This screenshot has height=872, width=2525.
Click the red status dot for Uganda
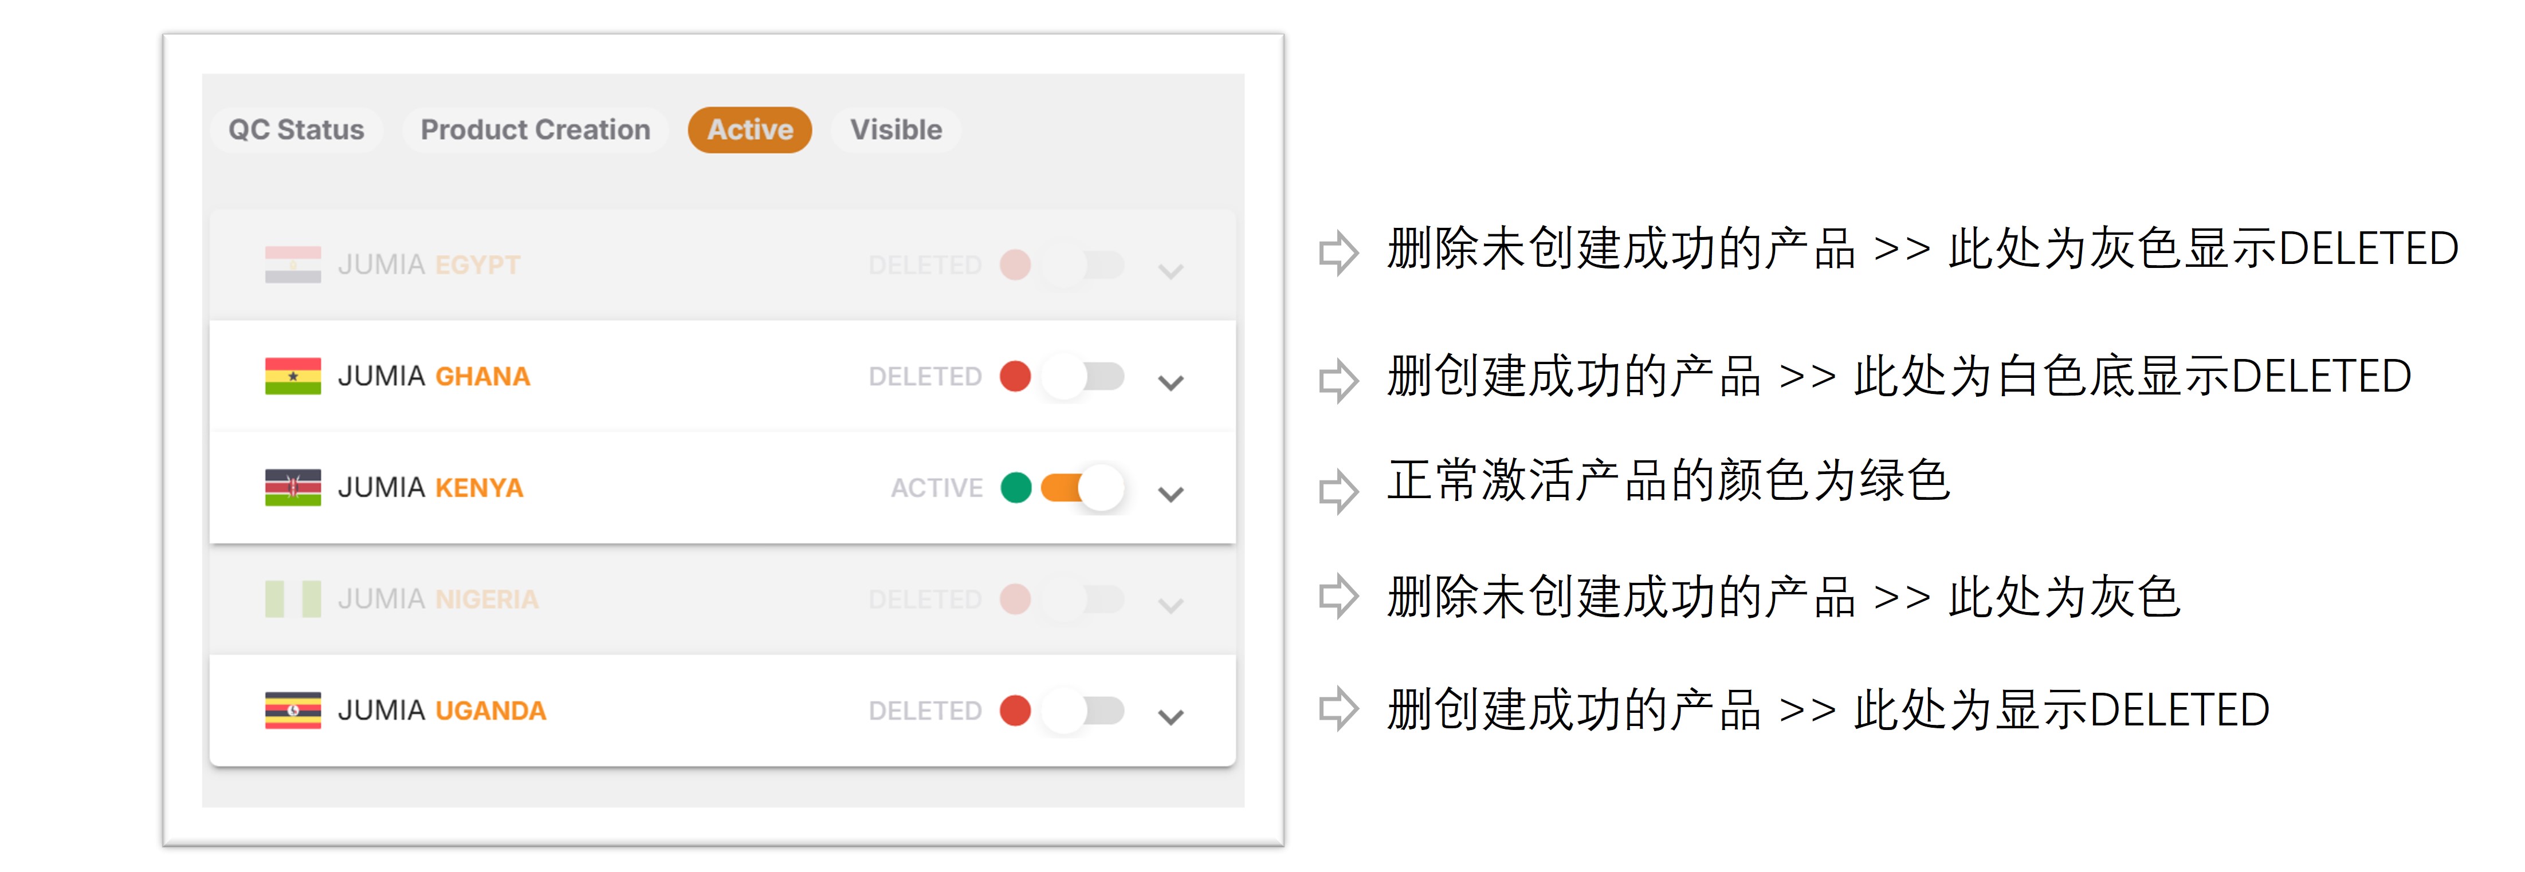(x=1015, y=711)
